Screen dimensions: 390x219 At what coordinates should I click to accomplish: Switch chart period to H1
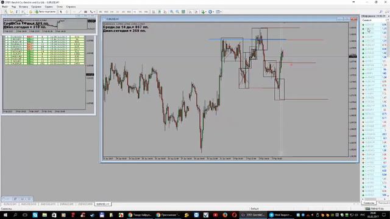pyautogui.click(x=123, y=12)
